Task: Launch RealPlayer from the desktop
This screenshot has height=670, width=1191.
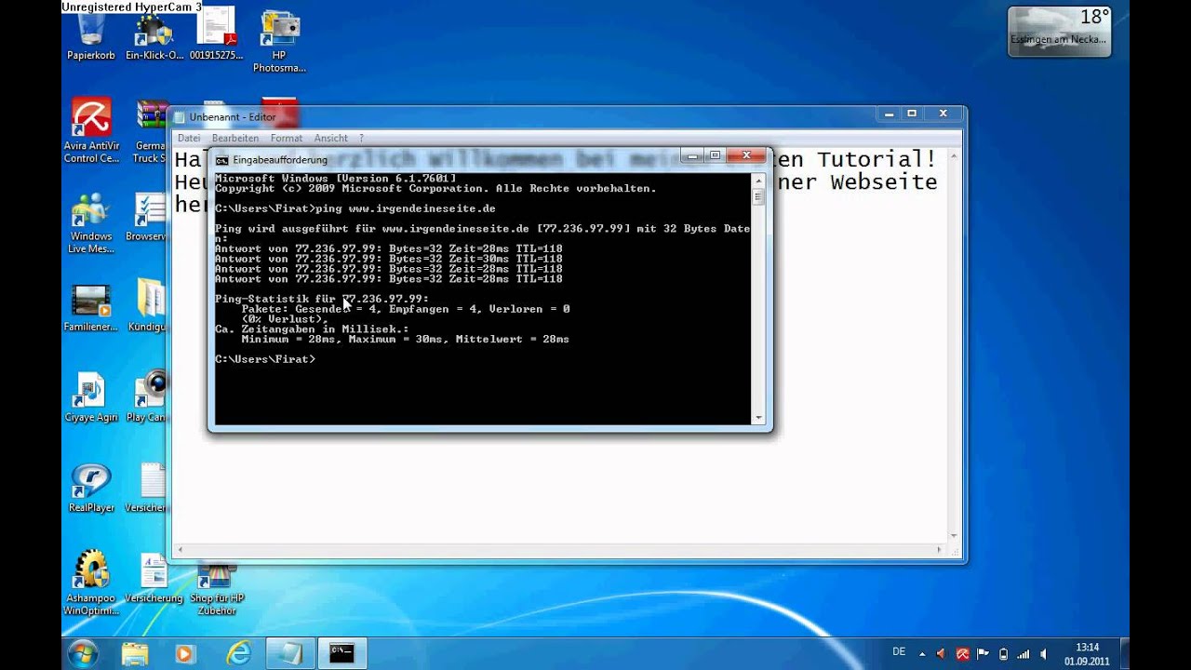Action: [91, 488]
